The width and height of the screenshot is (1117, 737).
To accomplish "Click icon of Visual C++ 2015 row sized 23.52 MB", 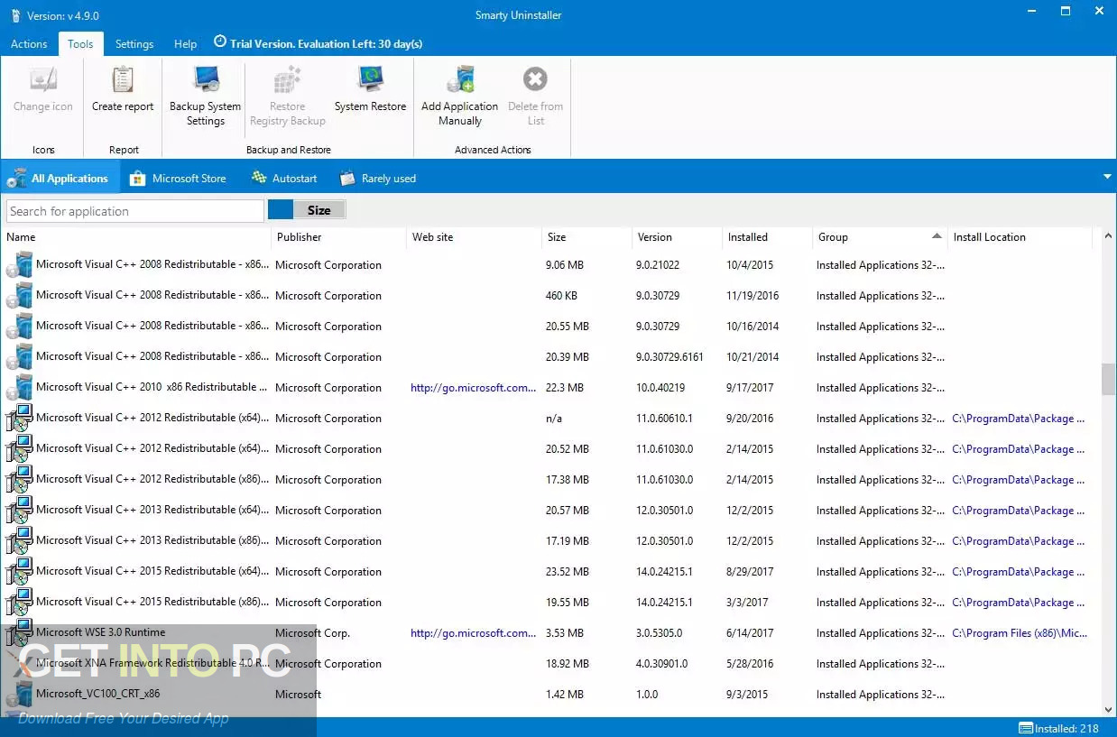I will [19, 572].
